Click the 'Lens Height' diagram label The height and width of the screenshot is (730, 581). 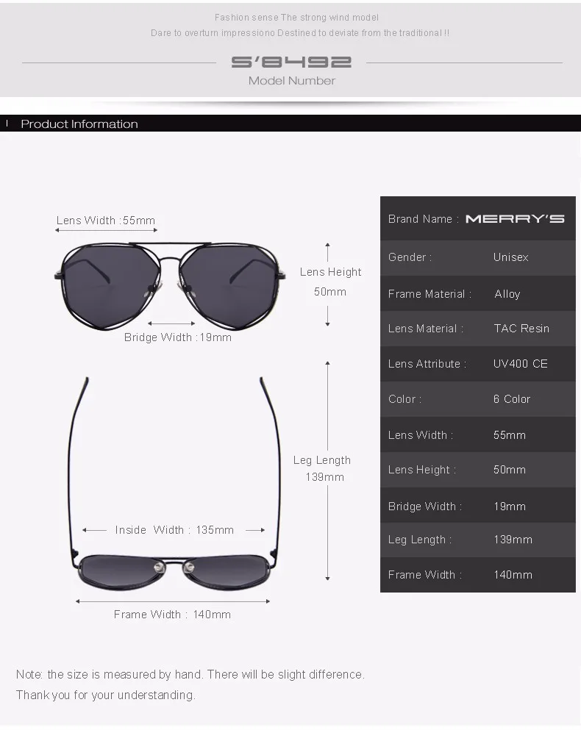330,272
